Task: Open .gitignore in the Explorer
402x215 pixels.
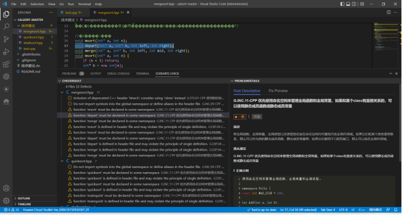Action: click(x=28, y=60)
